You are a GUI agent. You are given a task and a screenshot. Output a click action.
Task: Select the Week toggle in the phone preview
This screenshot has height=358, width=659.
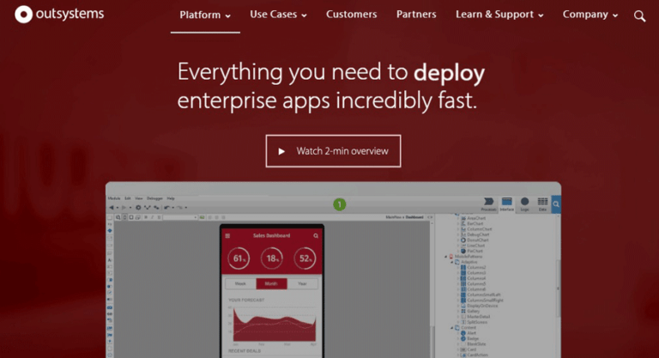240,284
